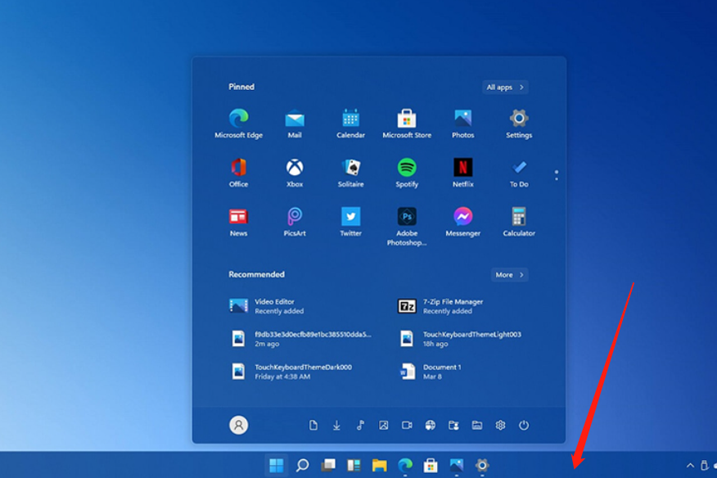Expand More recommended items
The image size is (717, 478).
[509, 275]
